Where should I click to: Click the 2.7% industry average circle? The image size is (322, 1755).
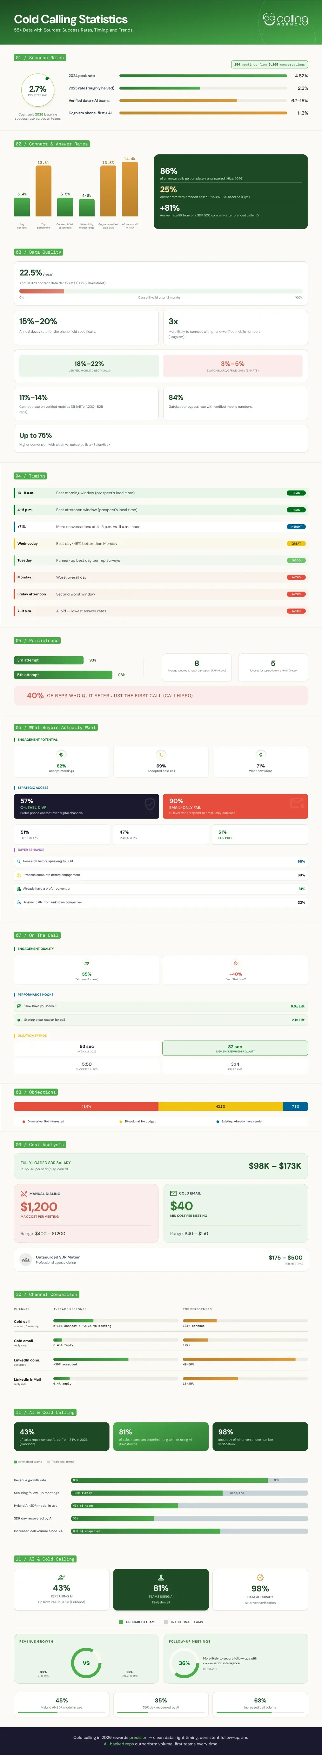[37, 90]
